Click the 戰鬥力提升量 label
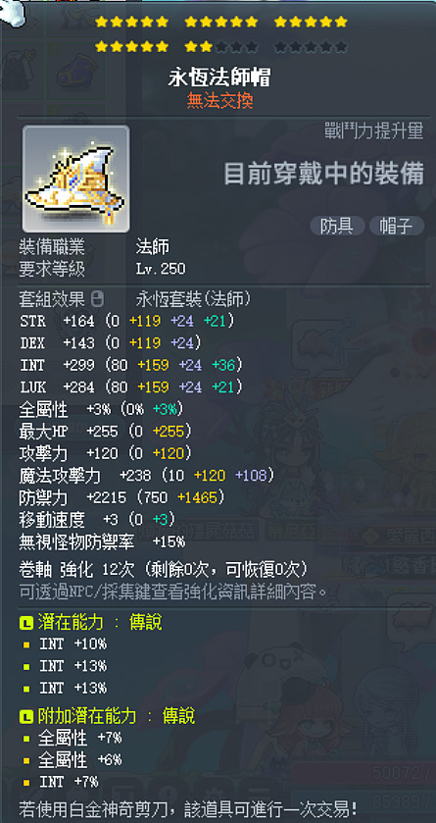The width and height of the screenshot is (436, 823). [x=373, y=131]
